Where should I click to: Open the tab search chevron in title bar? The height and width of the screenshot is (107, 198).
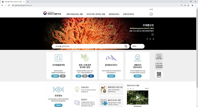tap(181, 1)
